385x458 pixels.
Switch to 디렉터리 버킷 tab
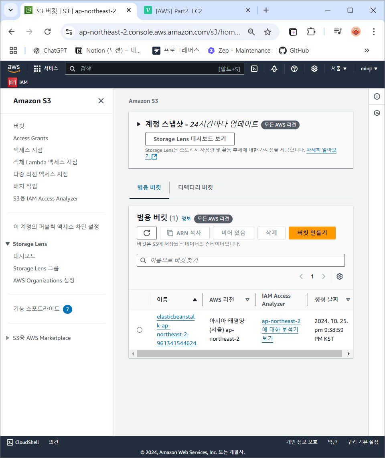[x=195, y=188]
